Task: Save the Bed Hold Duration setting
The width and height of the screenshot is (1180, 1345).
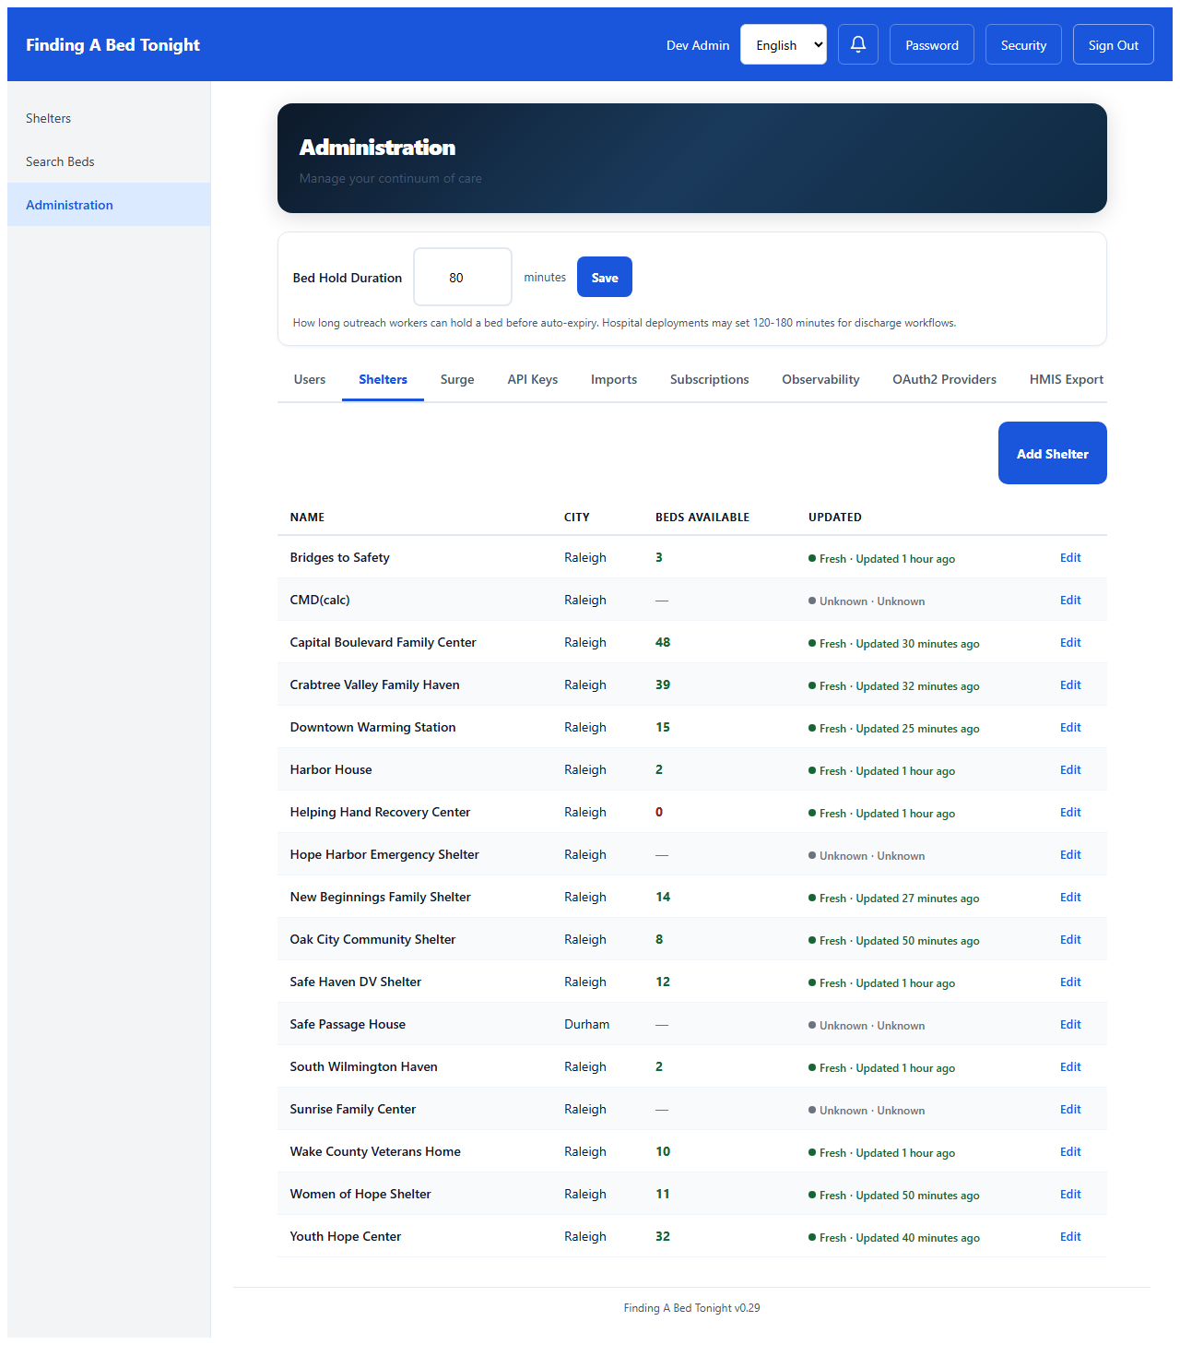Action: 604,277
